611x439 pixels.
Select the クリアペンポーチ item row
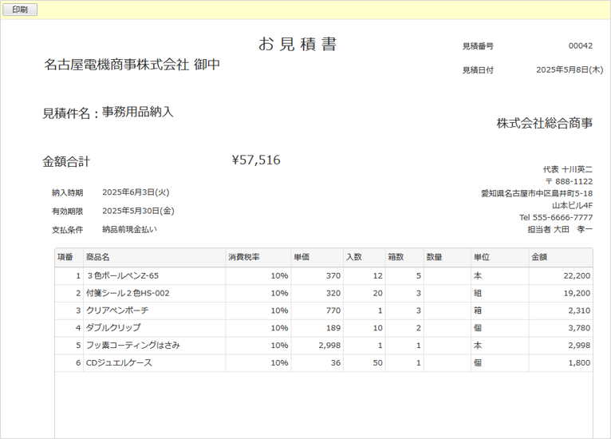point(117,310)
